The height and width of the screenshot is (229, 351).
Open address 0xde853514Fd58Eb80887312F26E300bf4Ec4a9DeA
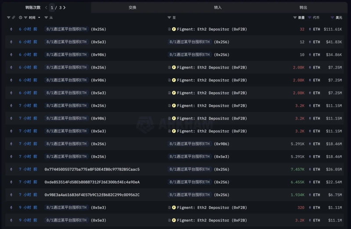(92, 182)
